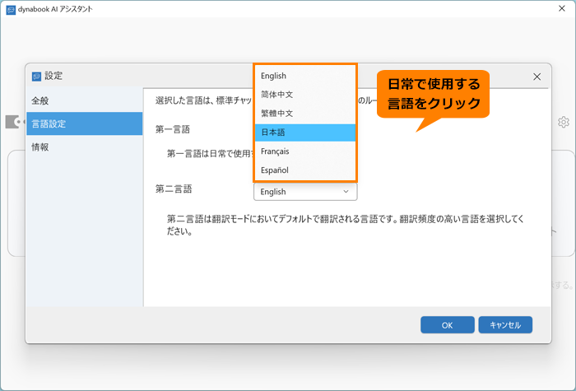The height and width of the screenshot is (391, 576).
Task: Close the 設定 dialog
Action: tap(537, 77)
